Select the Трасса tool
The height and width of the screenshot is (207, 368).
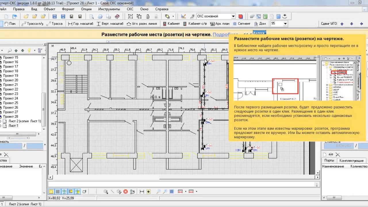[54, 24]
